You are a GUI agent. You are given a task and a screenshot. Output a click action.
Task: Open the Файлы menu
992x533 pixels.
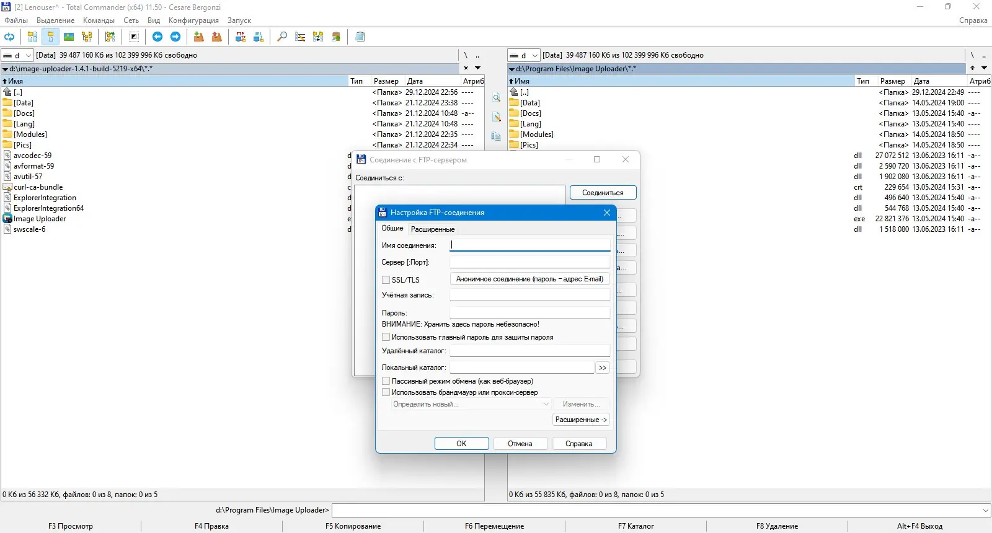coord(16,20)
